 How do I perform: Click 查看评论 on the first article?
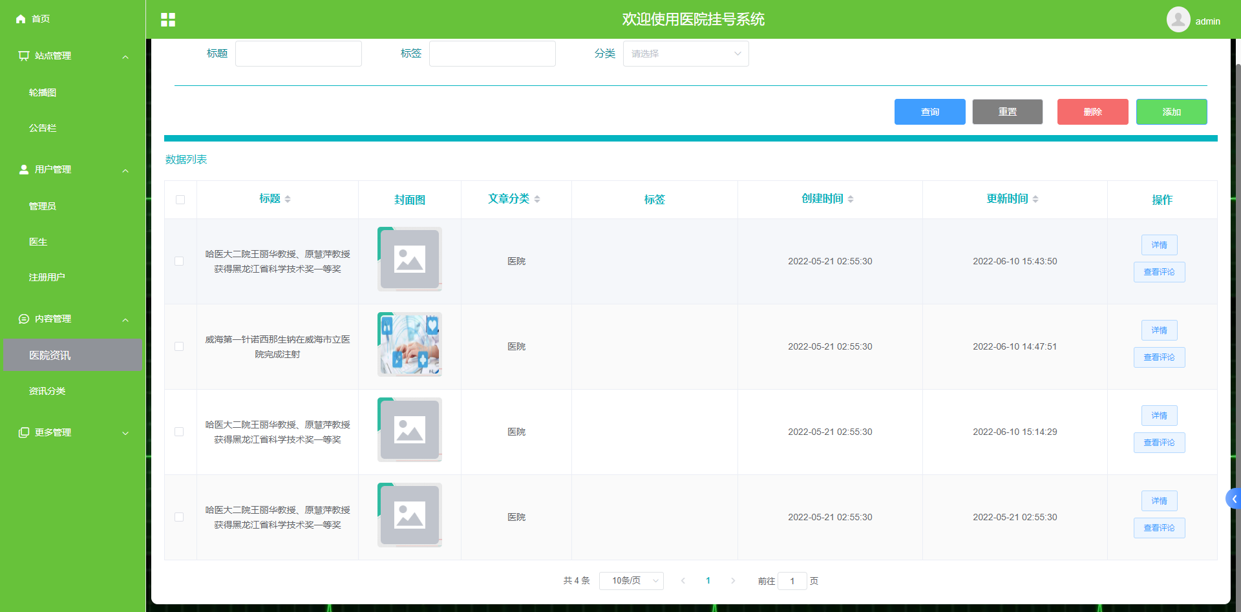[1159, 272]
